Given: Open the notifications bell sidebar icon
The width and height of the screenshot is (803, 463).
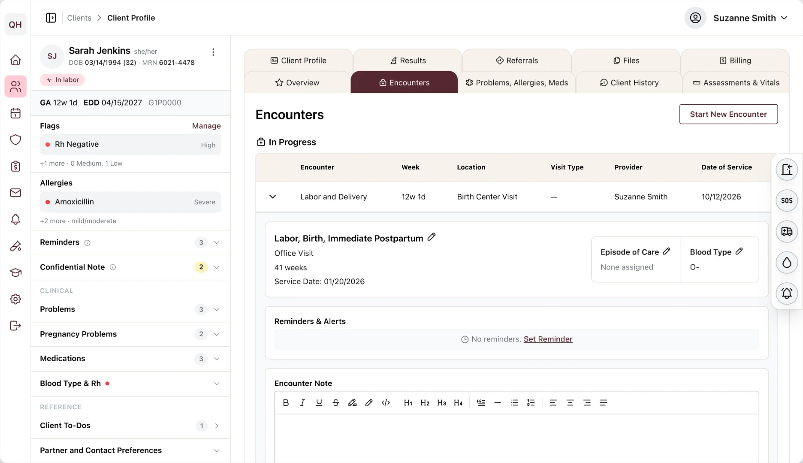Looking at the screenshot, I should click(x=16, y=219).
